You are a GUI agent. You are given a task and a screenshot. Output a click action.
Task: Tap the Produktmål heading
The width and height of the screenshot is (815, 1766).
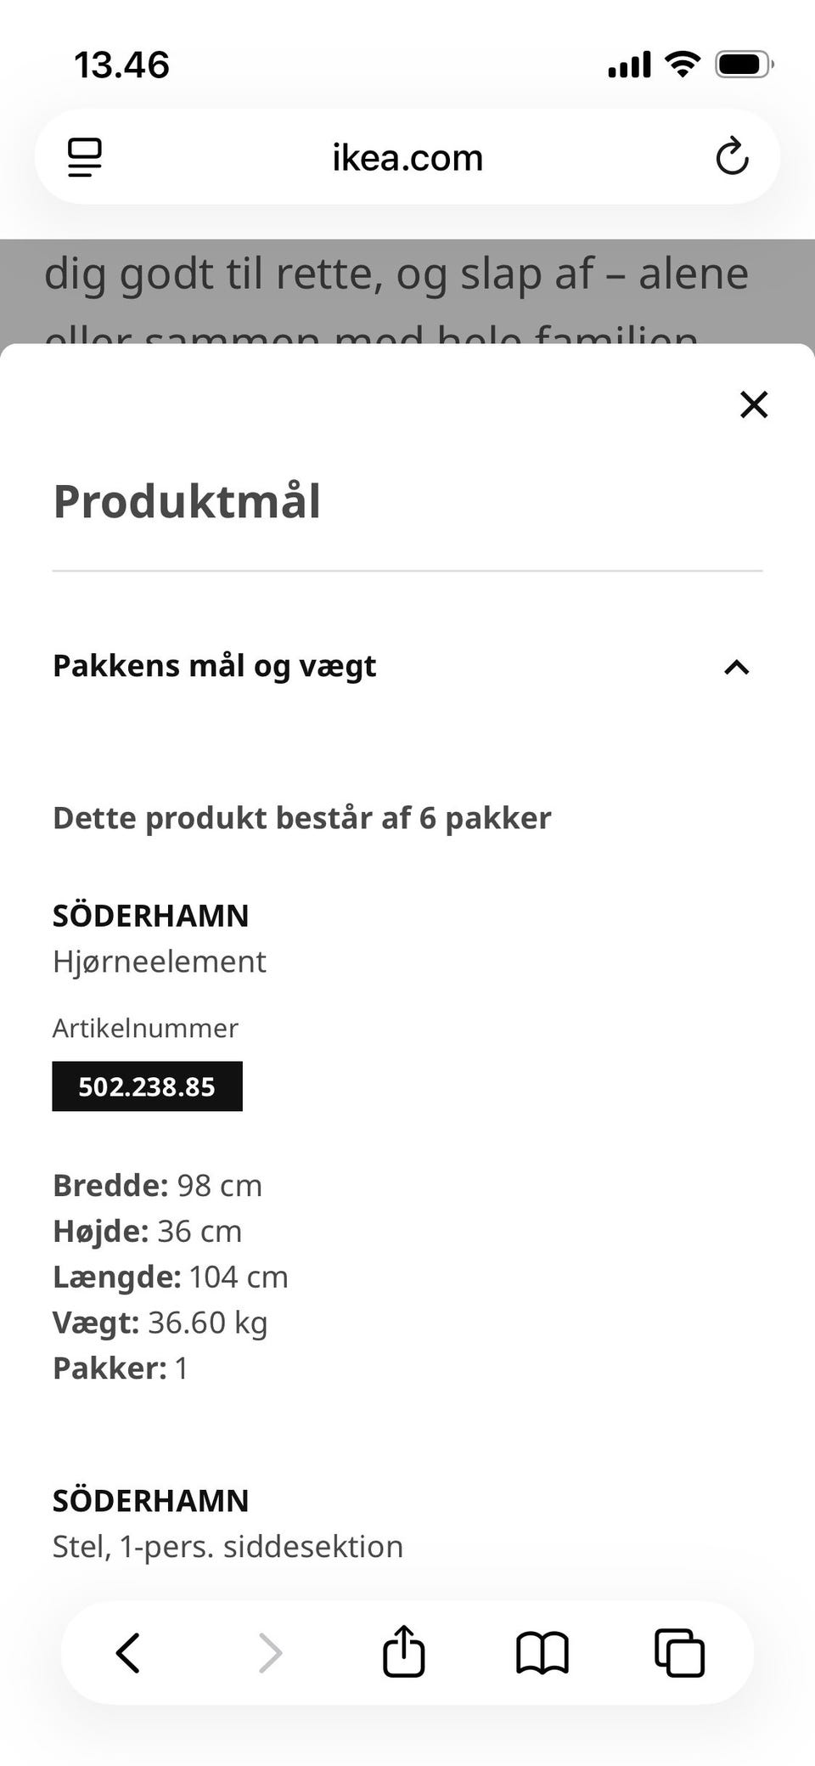pos(187,501)
